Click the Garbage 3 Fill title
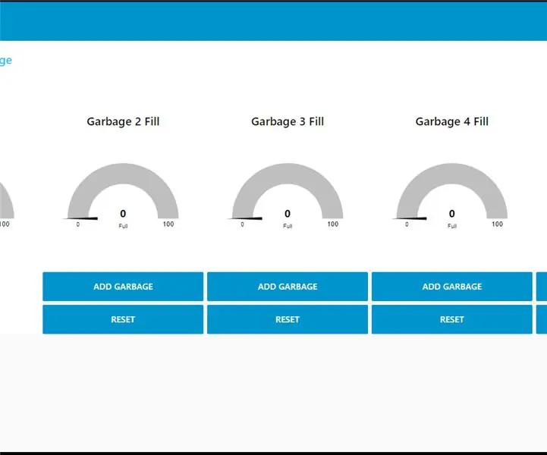Viewport: 547px width, 455px height. click(x=288, y=121)
